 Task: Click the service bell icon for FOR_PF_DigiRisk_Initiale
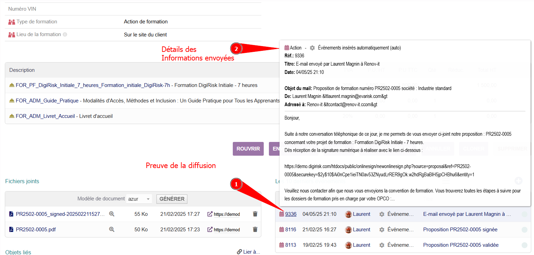click(x=12, y=85)
